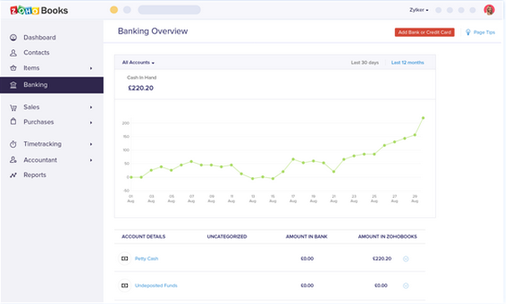Image resolution: width=506 pixels, height=304 pixels.
Task: Click the Petty Cash account icon
Action: tap(124, 259)
